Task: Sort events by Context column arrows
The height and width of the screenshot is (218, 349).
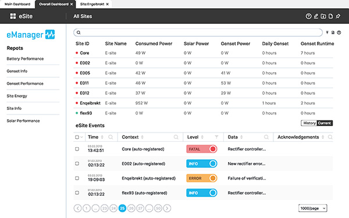Action: tap(143, 137)
